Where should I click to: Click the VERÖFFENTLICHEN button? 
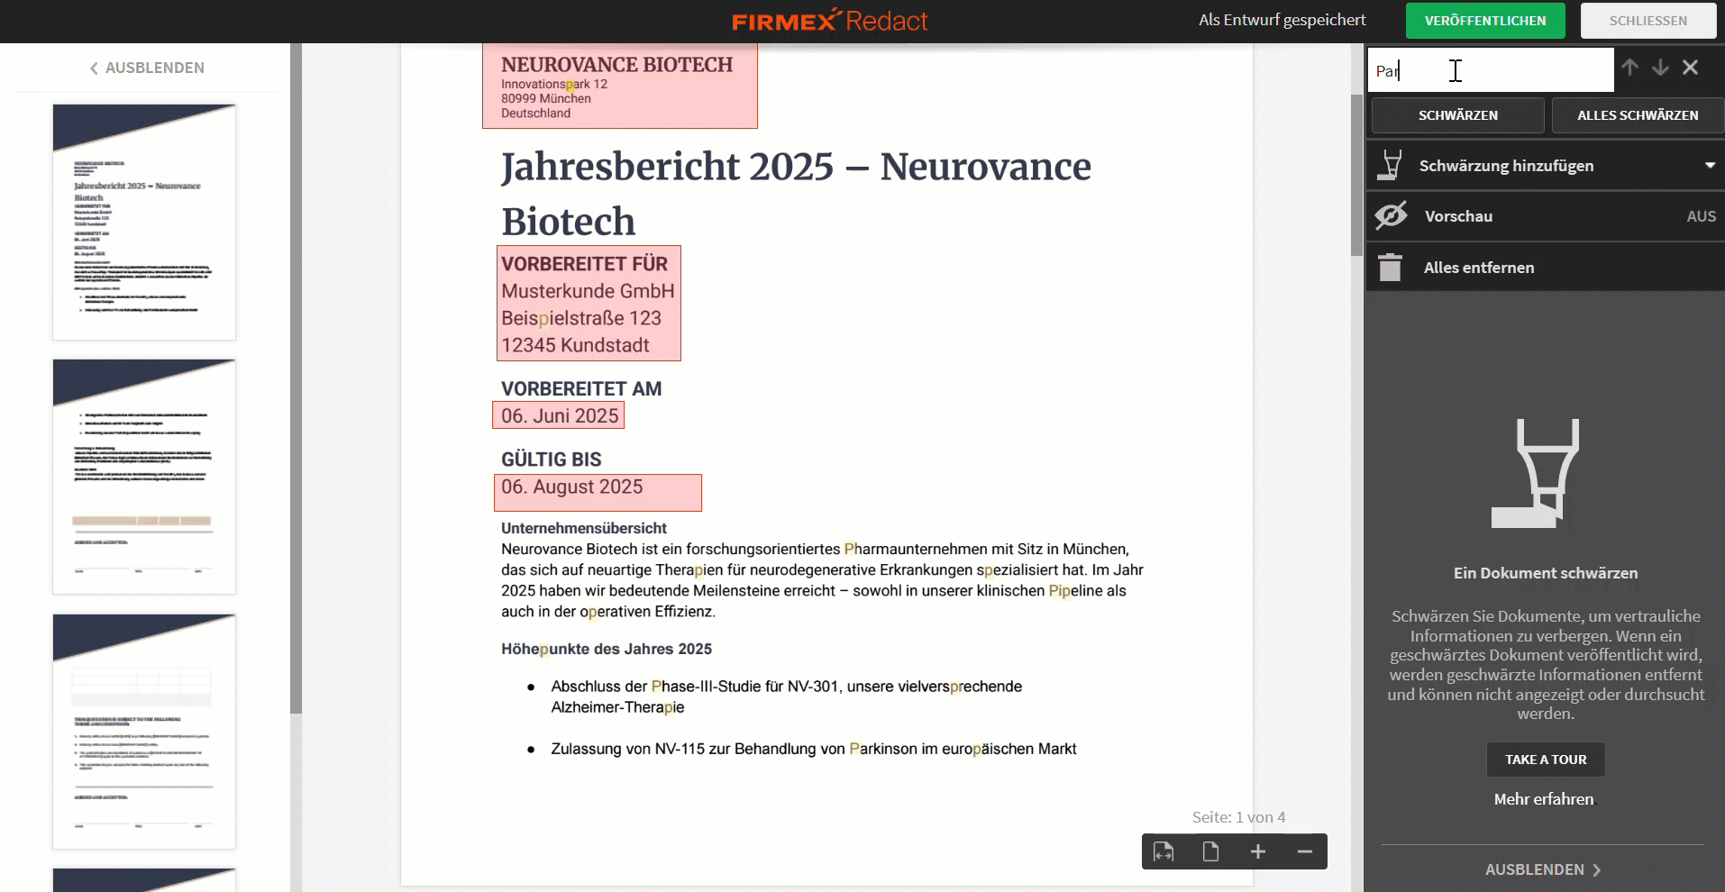(1485, 21)
